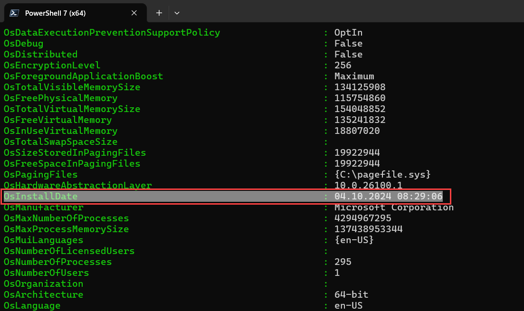Click the OsLanguage property name
The image size is (524, 311).
32,306
